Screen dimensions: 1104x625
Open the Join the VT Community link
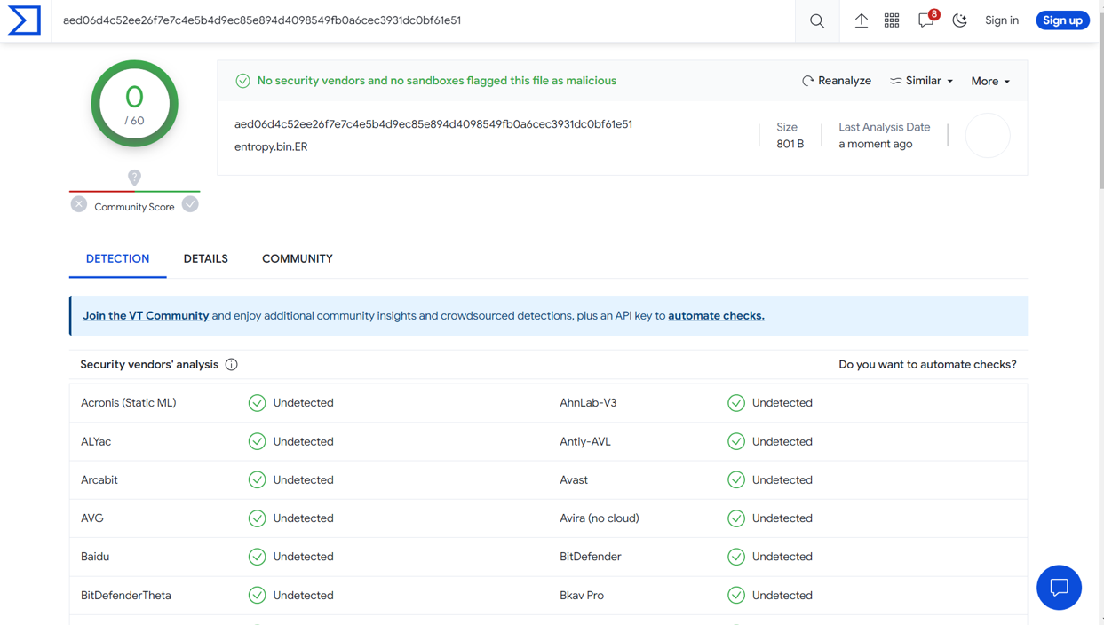146,315
